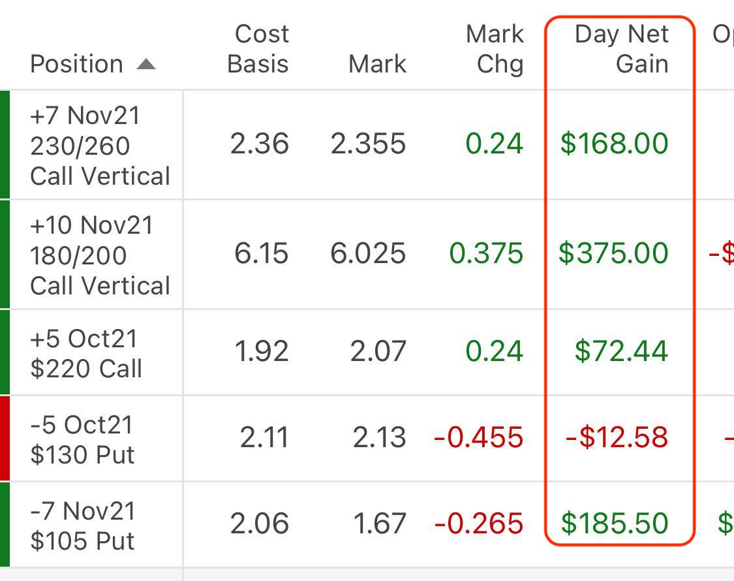Click the Mark column header
The image size is (734, 581).
[377, 64]
